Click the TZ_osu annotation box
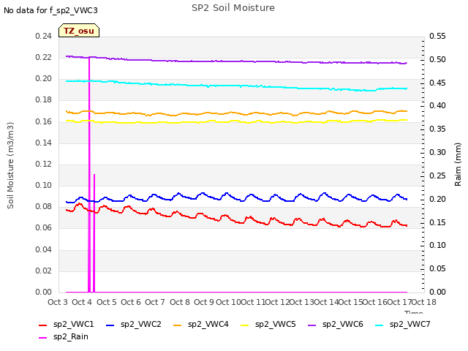This screenshot has width=468, height=351. point(79,31)
